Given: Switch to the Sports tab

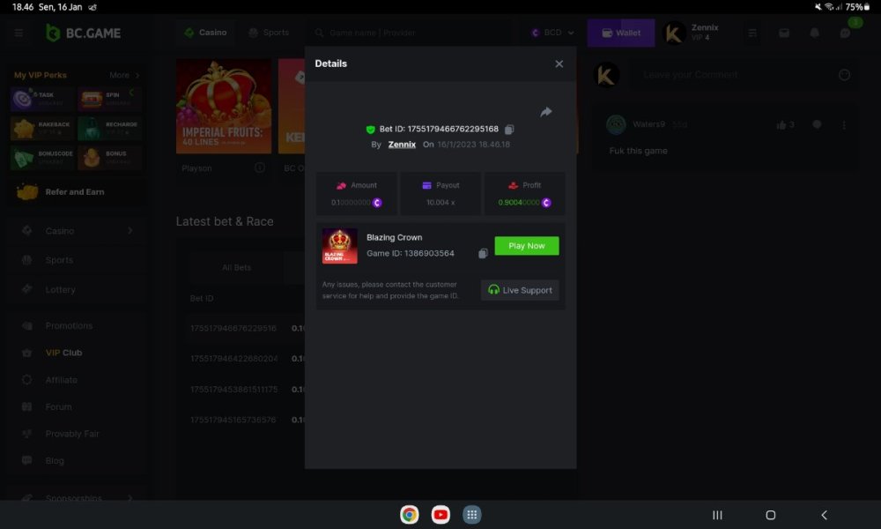Looking at the screenshot, I should (x=269, y=33).
